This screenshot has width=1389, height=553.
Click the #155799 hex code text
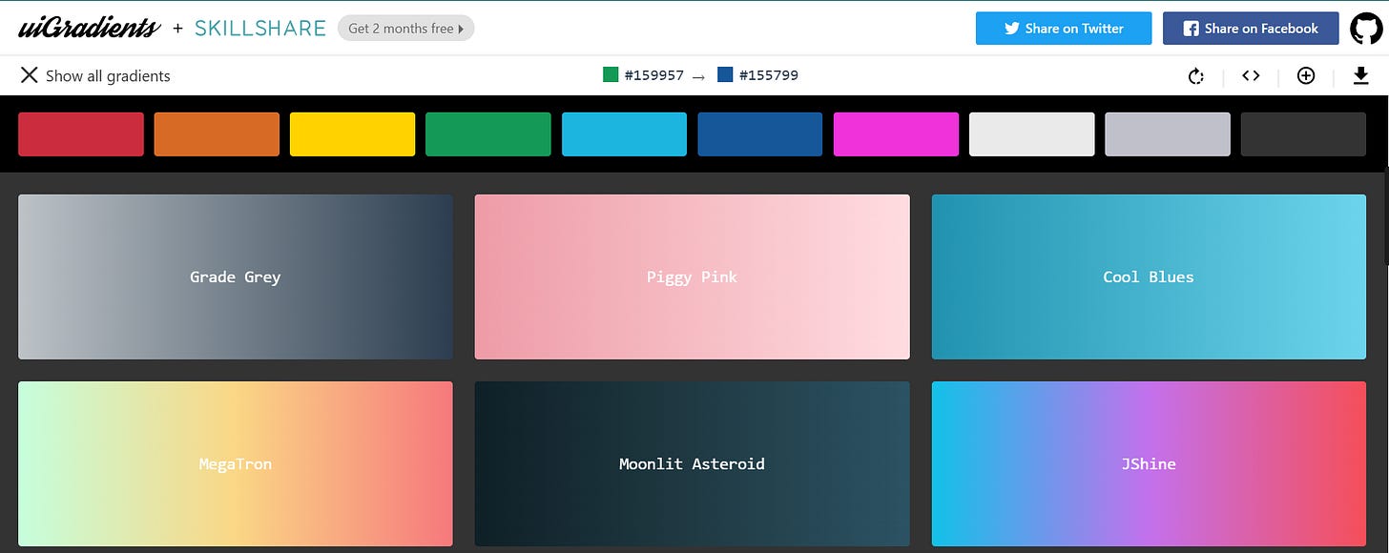coord(768,75)
